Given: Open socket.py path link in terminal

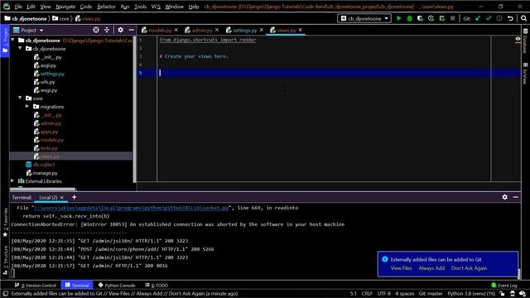Looking at the screenshot, I should [x=132, y=208].
